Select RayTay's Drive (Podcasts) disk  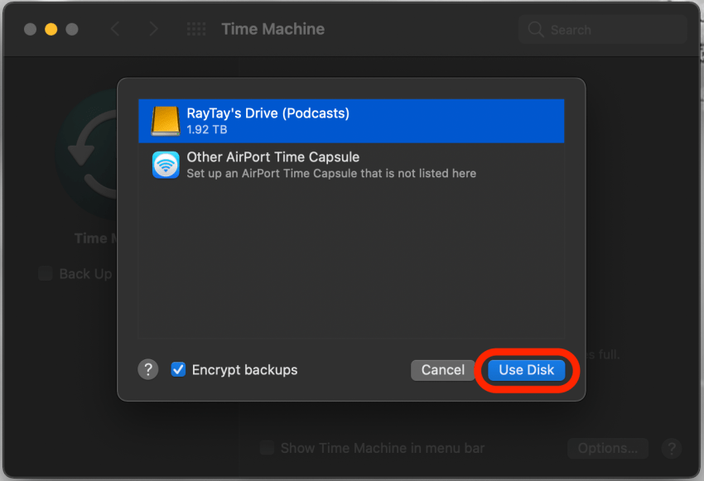(x=351, y=121)
